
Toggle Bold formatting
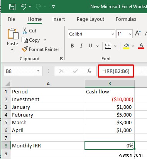pos(72,46)
